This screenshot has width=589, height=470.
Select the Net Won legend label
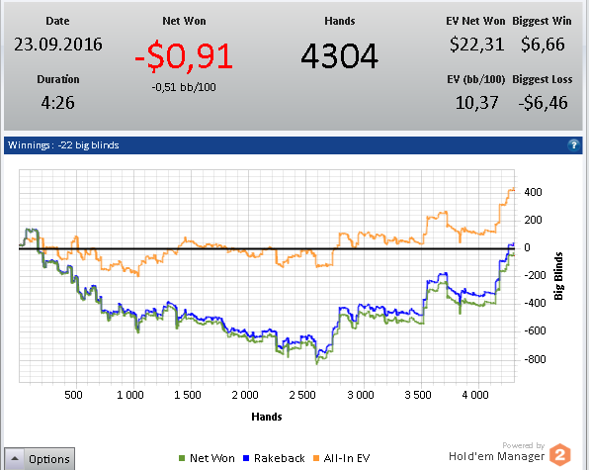pyautogui.click(x=212, y=458)
